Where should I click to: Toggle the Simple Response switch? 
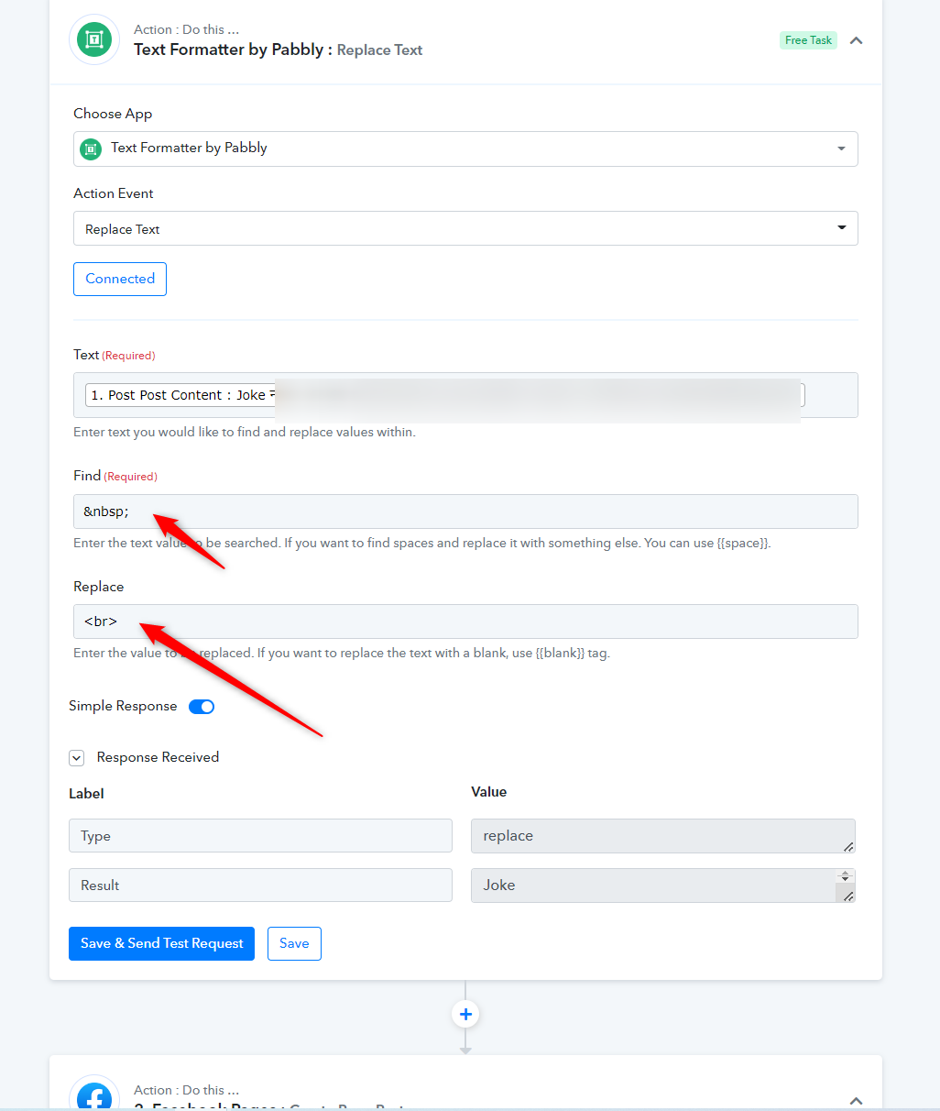click(x=202, y=706)
